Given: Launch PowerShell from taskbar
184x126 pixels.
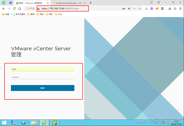Looking at the screenshot, I should [x=24, y=123].
